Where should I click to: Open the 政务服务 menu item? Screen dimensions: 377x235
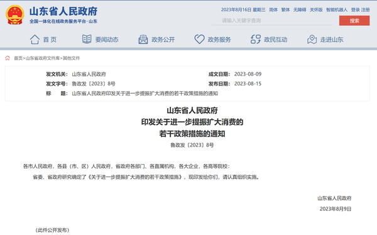point(219,40)
